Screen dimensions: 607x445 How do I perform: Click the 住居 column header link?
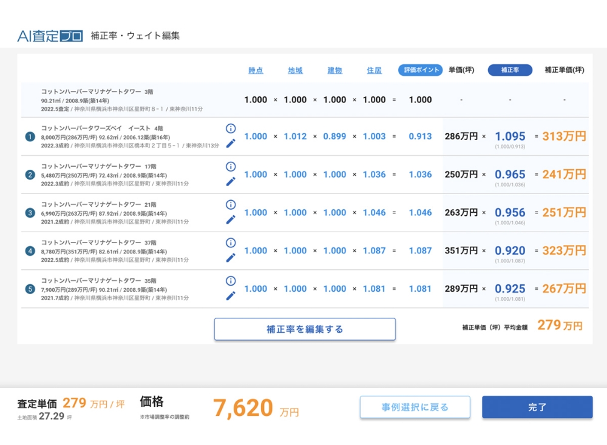tap(375, 70)
